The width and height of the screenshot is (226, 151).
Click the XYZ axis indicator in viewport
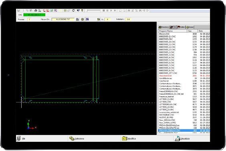click(32, 125)
